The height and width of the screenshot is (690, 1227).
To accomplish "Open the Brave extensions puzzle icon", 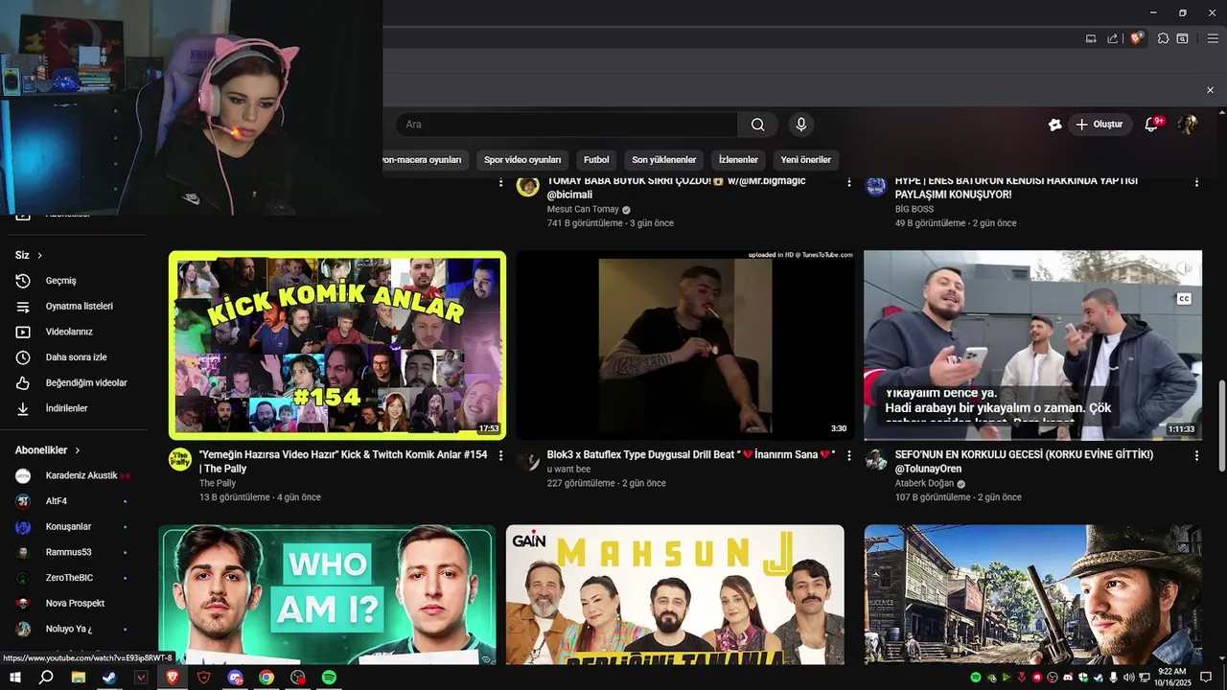I will [1163, 38].
